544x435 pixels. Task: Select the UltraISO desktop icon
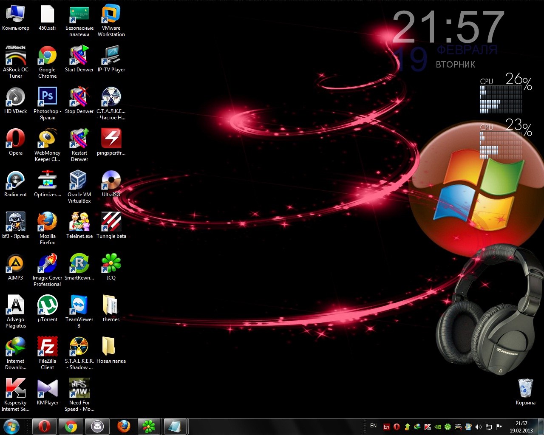[111, 181]
